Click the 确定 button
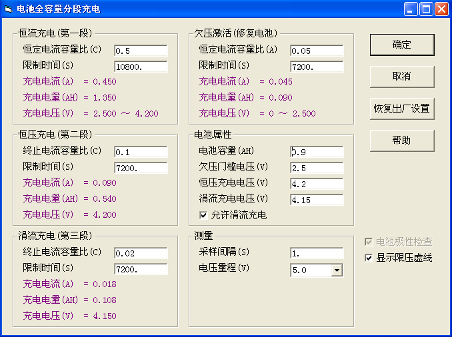 pos(402,45)
